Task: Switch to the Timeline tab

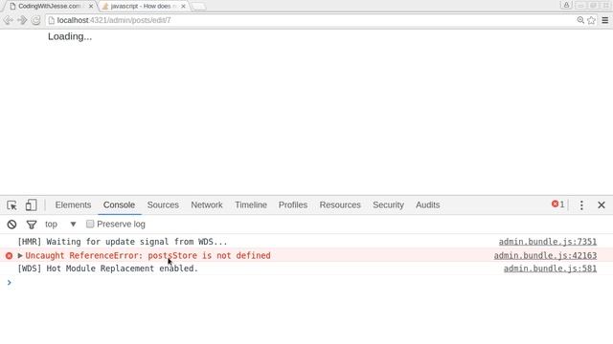Action: (x=251, y=204)
